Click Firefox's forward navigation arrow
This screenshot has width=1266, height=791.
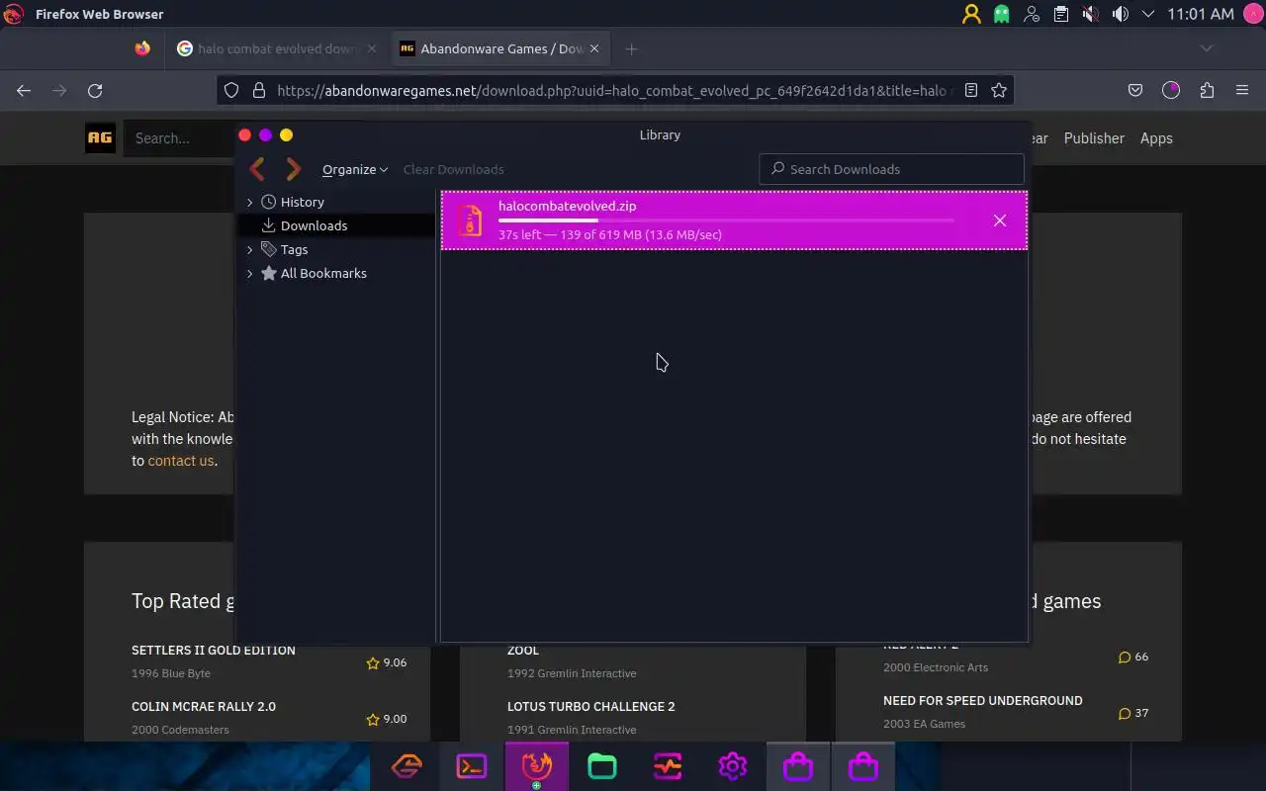tap(59, 90)
